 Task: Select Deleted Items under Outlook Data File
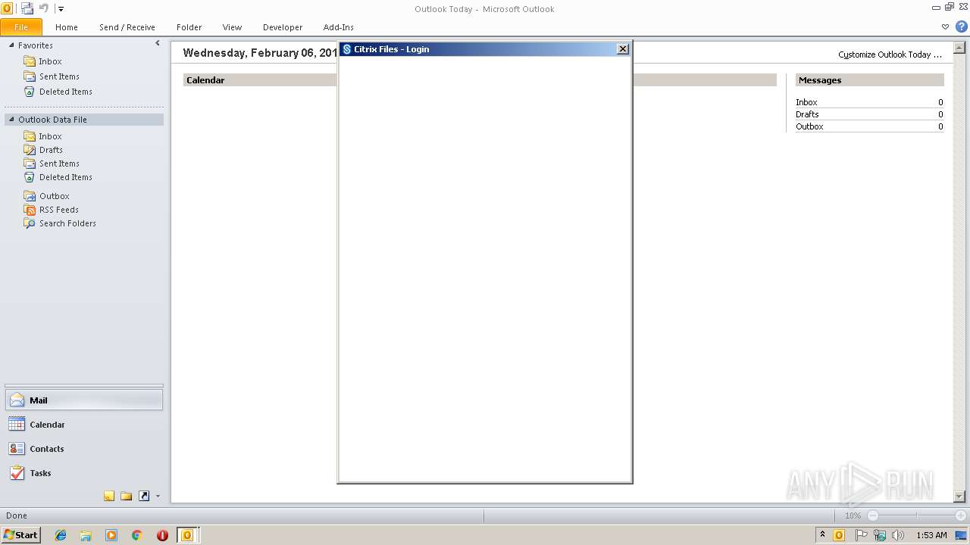(x=66, y=177)
